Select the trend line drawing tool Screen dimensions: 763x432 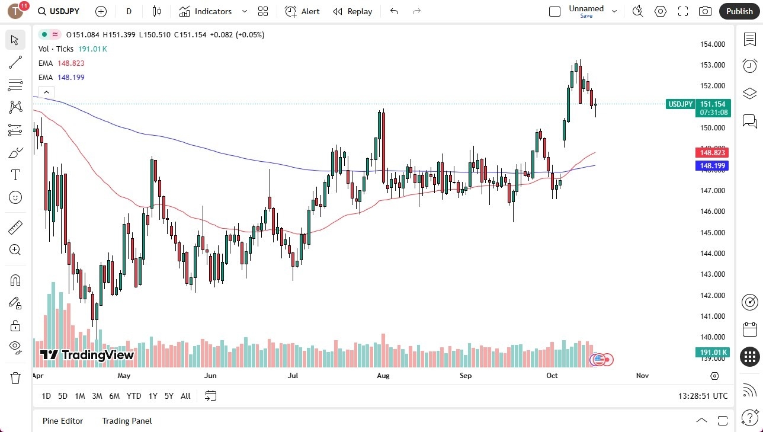(x=15, y=62)
